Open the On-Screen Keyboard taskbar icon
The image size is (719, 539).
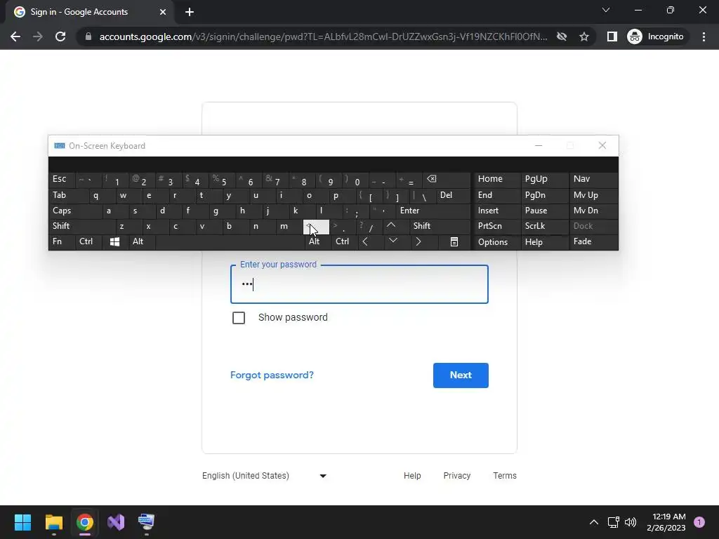click(x=146, y=522)
